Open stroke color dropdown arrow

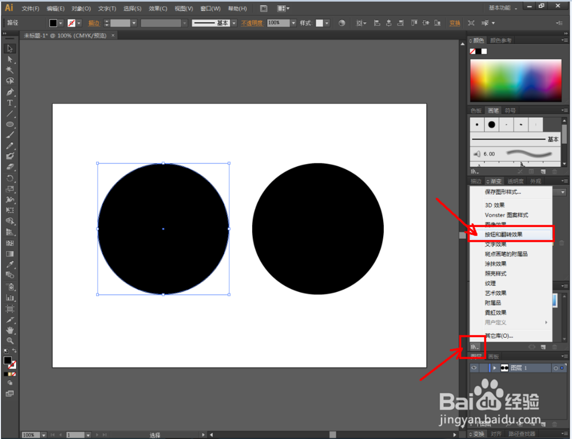[79, 23]
